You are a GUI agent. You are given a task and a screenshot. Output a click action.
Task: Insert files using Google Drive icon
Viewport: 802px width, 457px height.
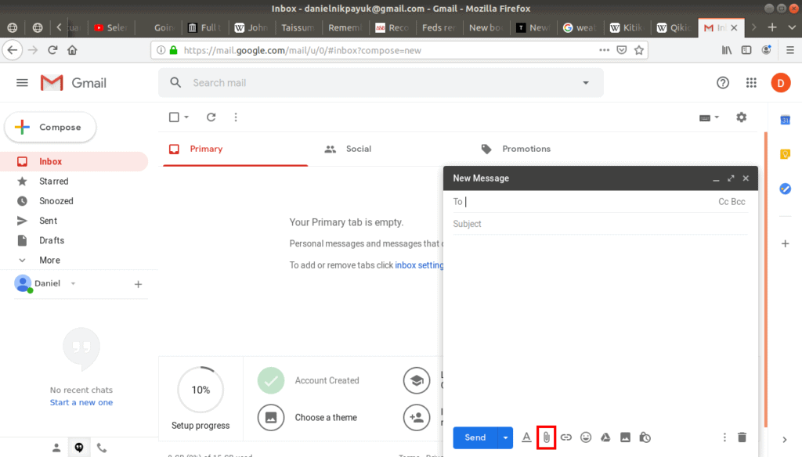[x=605, y=437]
